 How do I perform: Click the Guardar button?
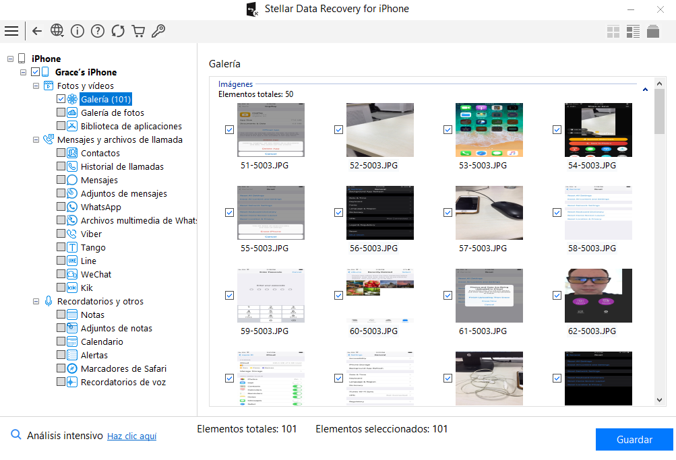[634, 440]
